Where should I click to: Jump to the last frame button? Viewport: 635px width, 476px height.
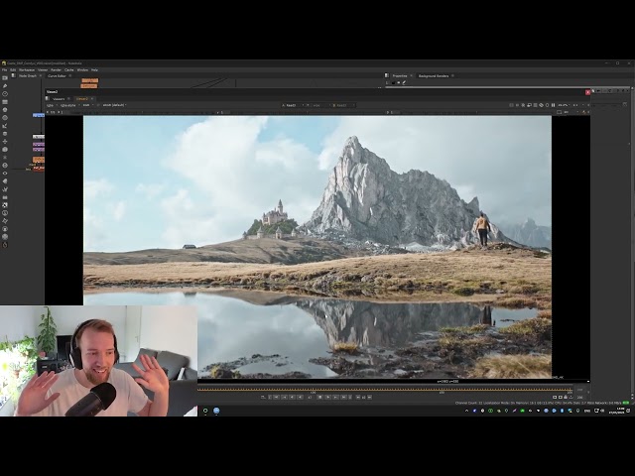(344, 398)
